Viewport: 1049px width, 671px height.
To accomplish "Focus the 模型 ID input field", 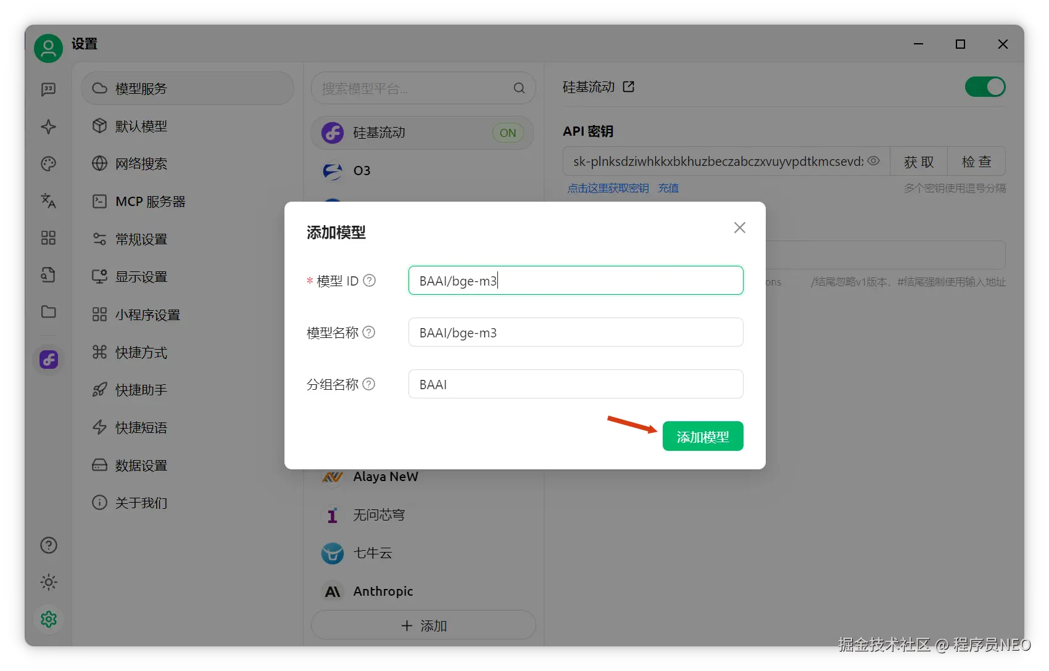I will [x=576, y=281].
